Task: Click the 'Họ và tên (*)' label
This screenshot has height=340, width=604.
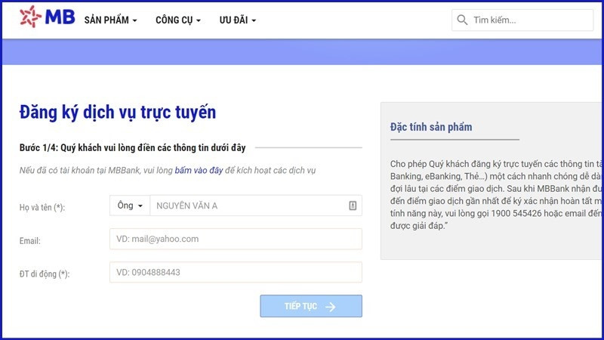Action: tap(42, 207)
